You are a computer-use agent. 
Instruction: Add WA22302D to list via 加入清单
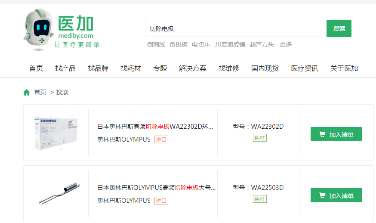tap(336, 134)
